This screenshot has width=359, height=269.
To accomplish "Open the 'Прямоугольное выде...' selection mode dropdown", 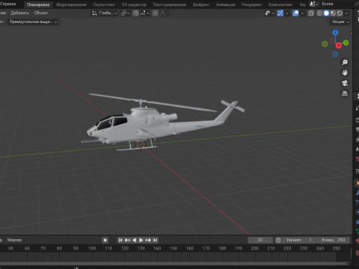I will (x=33, y=22).
